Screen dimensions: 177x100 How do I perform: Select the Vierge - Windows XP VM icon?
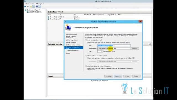tap(49, 19)
